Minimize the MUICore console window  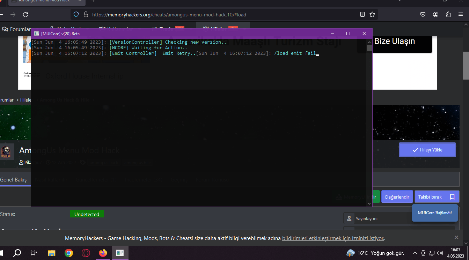(x=332, y=34)
